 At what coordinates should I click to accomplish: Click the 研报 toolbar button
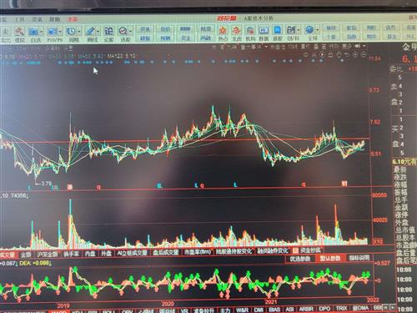[x=145, y=38]
